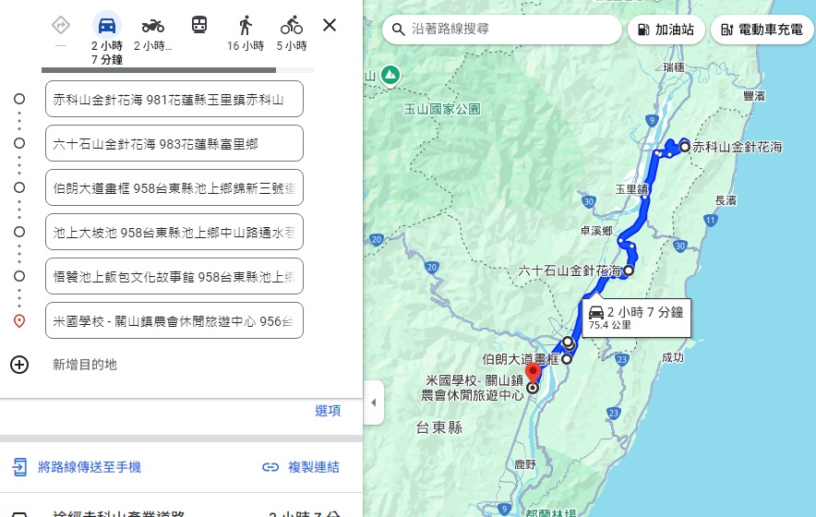Click the 2 小時 7 分鐘 route callout
This screenshot has width=816, height=517.
636,318
